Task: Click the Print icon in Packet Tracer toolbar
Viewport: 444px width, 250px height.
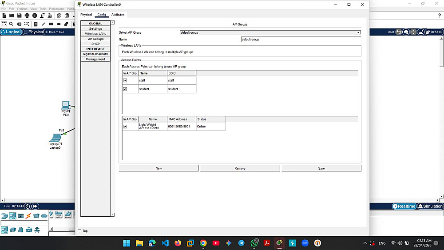Action: (x=27, y=15)
